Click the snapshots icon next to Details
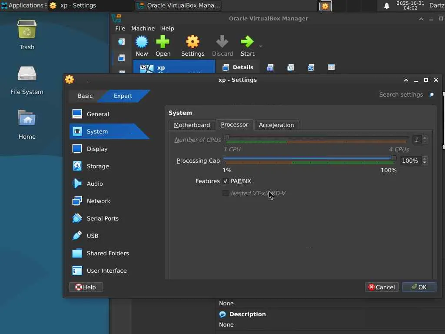Screen dimensions: 445x334 [x=270, y=67]
